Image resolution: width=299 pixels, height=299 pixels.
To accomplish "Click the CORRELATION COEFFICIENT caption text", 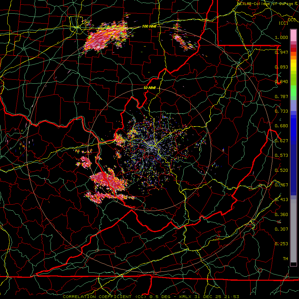I will click(97, 297).
